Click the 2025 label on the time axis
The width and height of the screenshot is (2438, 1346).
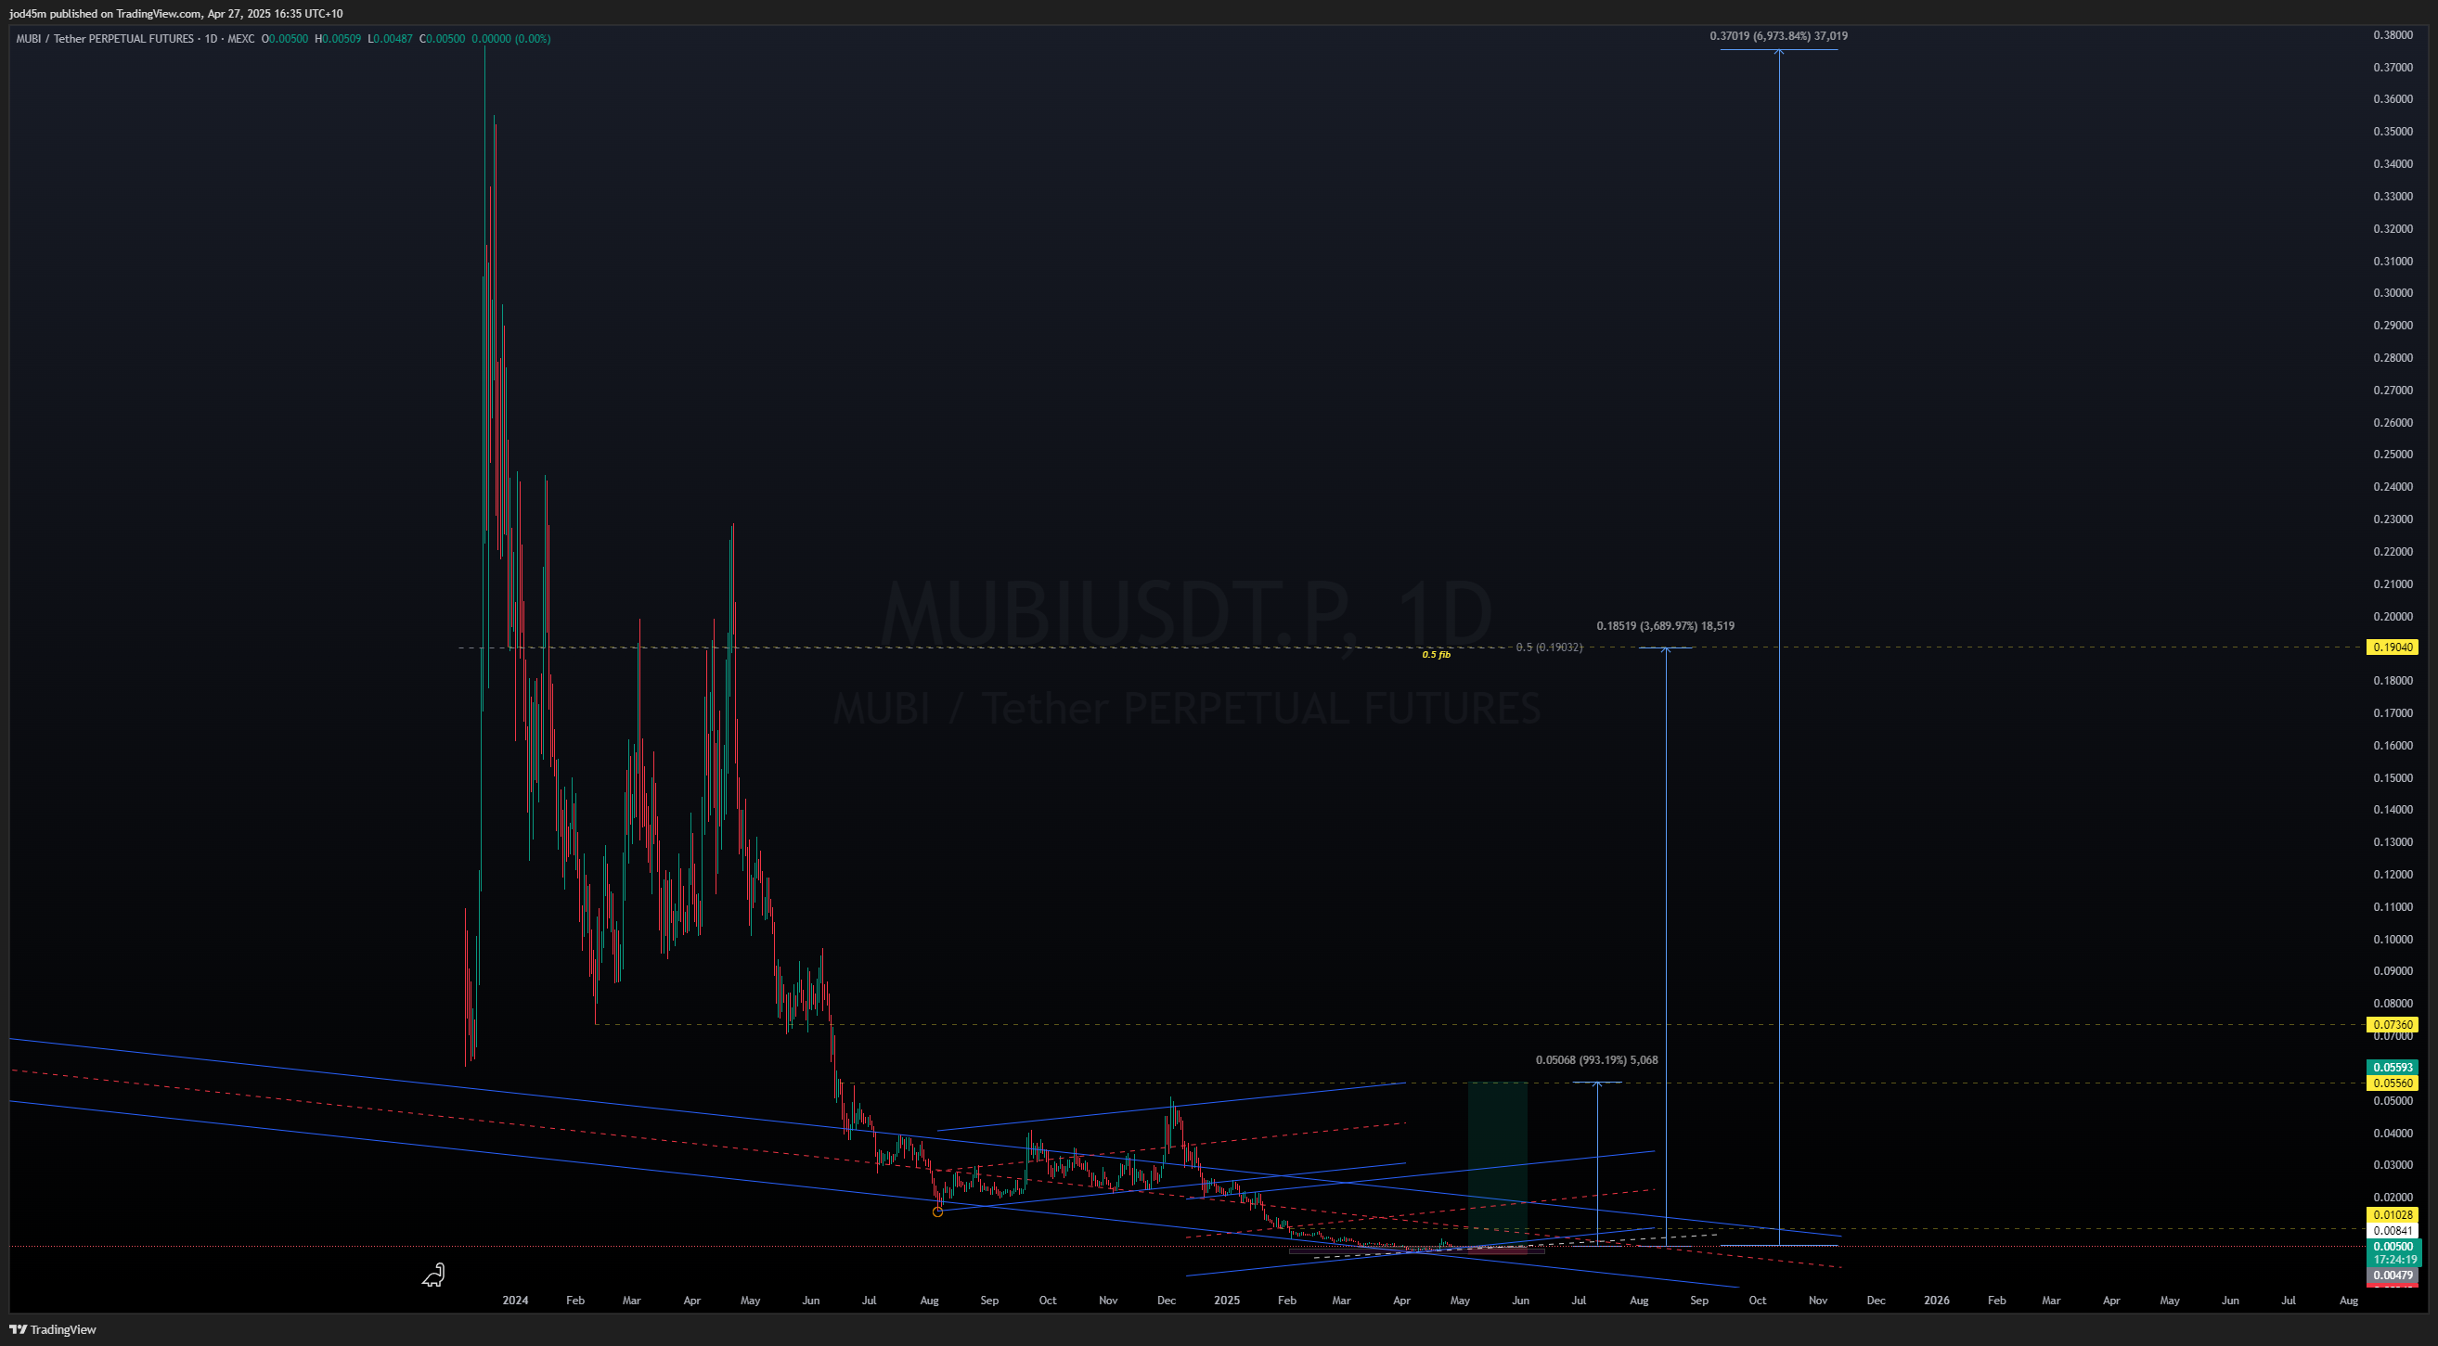pyautogui.click(x=1227, y=1301)
